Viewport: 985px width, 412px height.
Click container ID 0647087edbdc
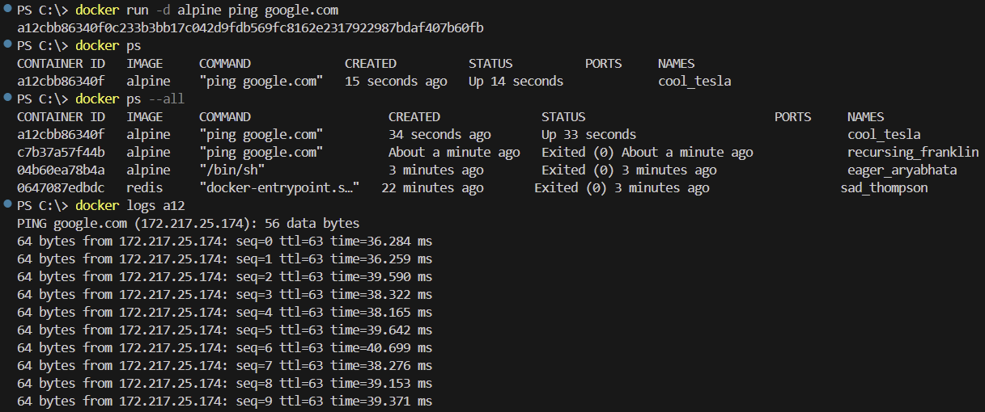[x=61, y=188]
